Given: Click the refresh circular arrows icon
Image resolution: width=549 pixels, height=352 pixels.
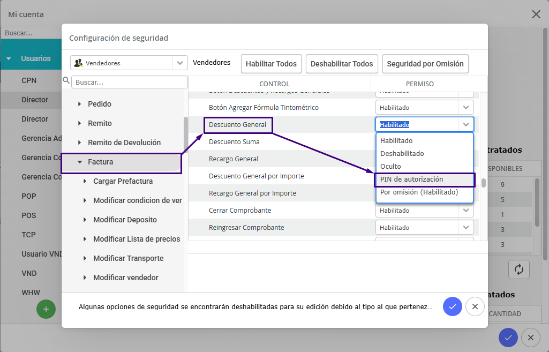Looking at the screenshot, I should (518, 269).
